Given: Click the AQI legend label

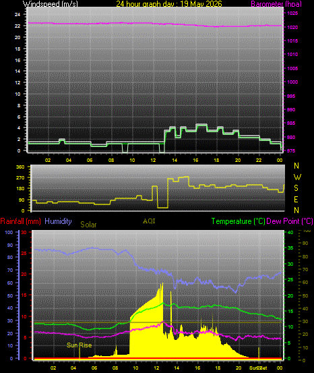Looking at the screenshot, I should pyautogui.click(x=149, y=221).
